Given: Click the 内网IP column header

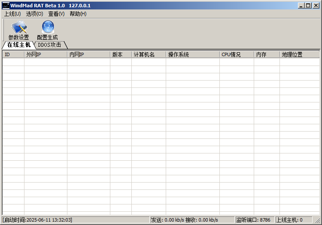Looking at the screenshot, I should pyautogui.click(x=88, y=54).
